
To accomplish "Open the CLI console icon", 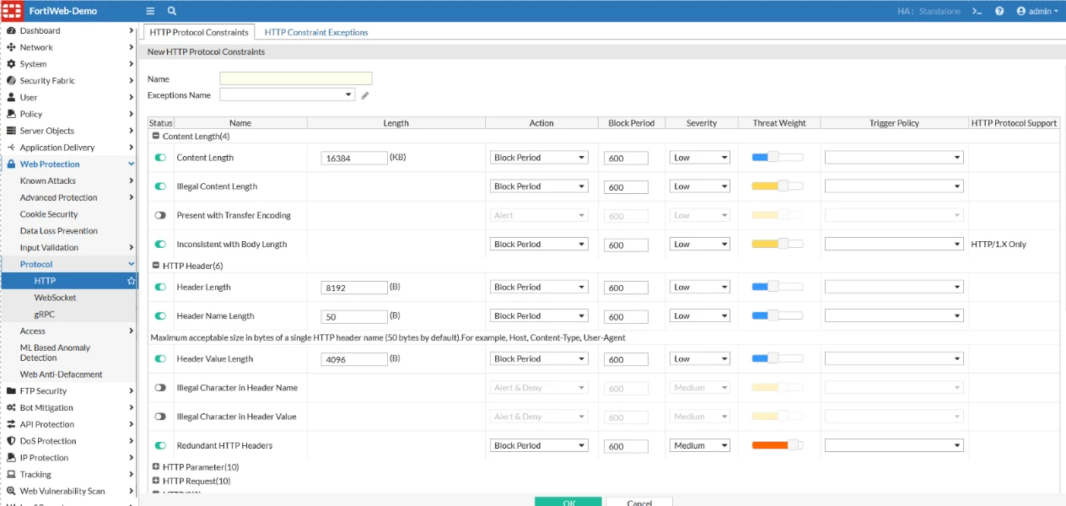I will [x=977, y=11].
